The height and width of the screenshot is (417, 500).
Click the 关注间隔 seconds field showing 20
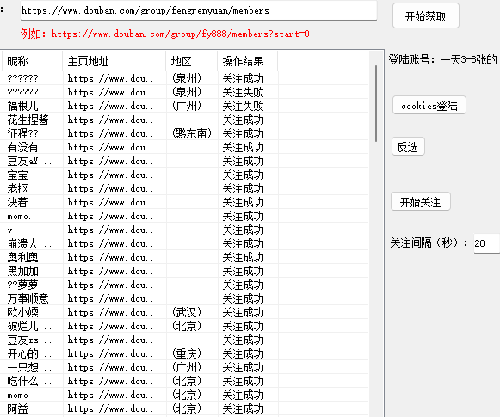click(486, 243)
